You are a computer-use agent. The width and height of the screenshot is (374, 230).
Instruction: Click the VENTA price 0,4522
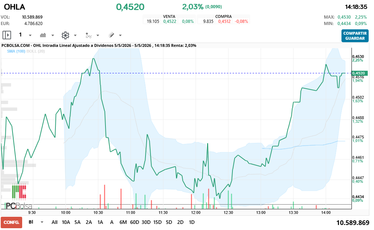tap(170, 21)
